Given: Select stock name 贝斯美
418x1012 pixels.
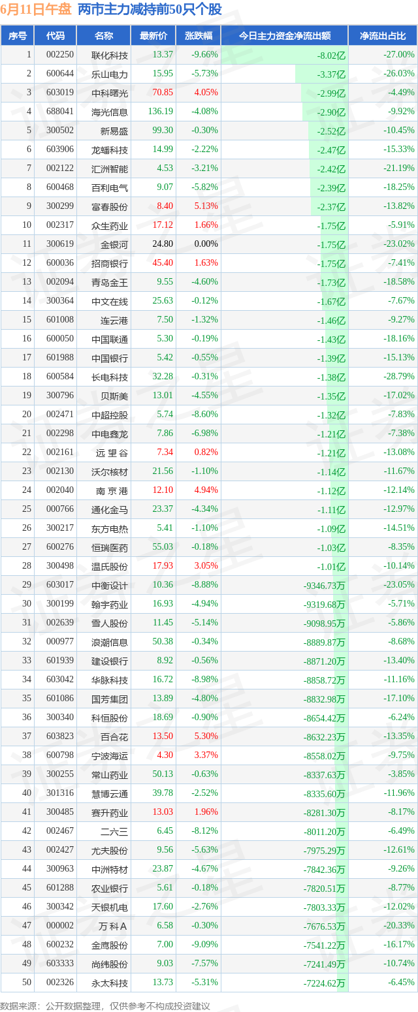Looking at the screenshot, I should [x=114, y=396].
